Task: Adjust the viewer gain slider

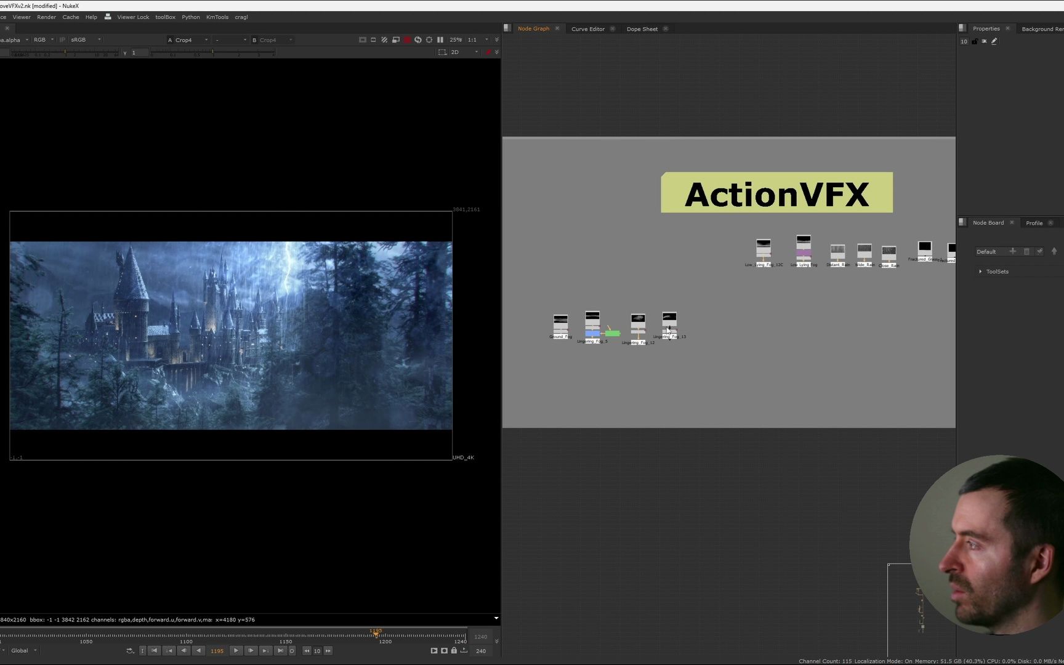Action: tap(65, 53)
